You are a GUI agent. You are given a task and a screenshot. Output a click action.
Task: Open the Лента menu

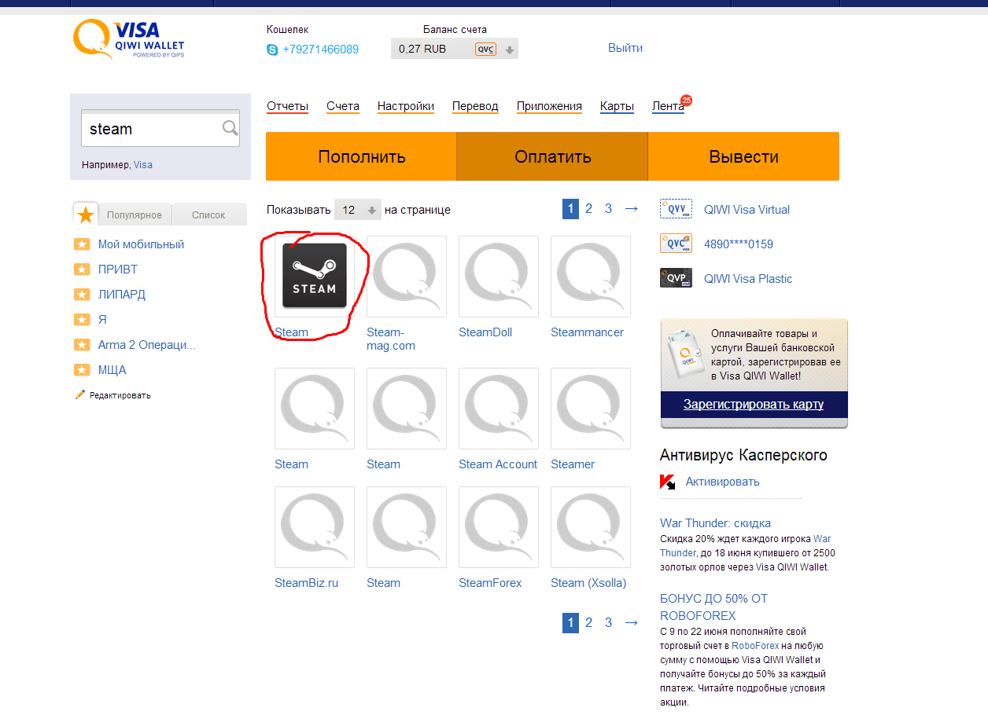tap(668, 107)
